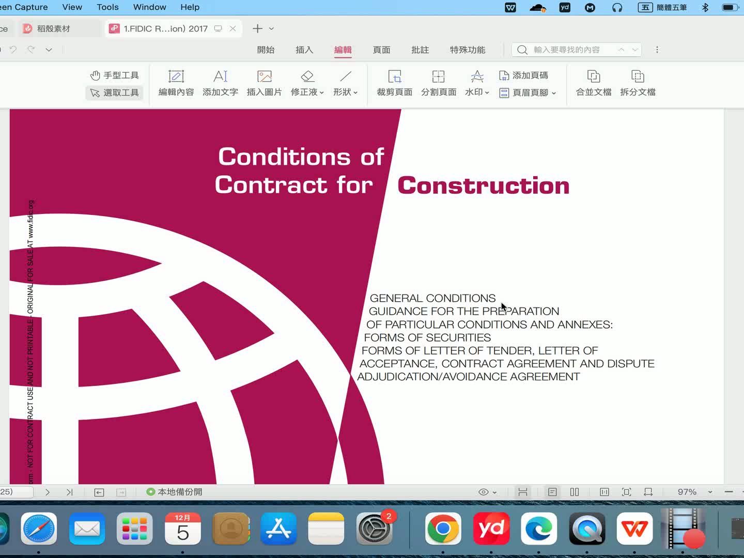The height and width of the screenshot is (558, 744).
Task: Open the Insert (插入) ribbon tab
Action: [x=304, y=50]
